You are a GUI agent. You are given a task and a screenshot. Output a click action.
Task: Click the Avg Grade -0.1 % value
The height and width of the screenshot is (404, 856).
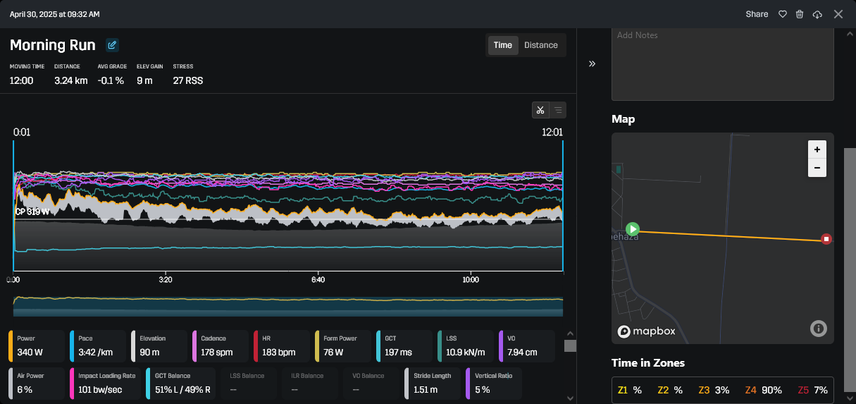[x=111, y=80]
